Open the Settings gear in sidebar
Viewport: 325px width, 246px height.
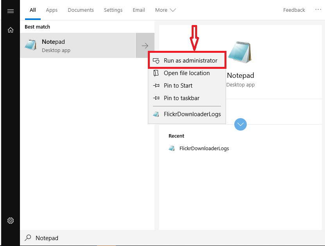point(10,221)
